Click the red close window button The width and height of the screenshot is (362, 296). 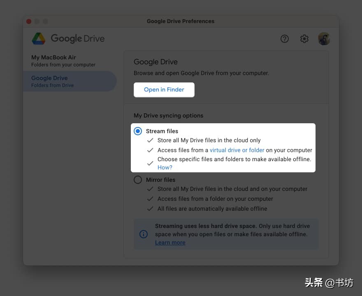28,21
